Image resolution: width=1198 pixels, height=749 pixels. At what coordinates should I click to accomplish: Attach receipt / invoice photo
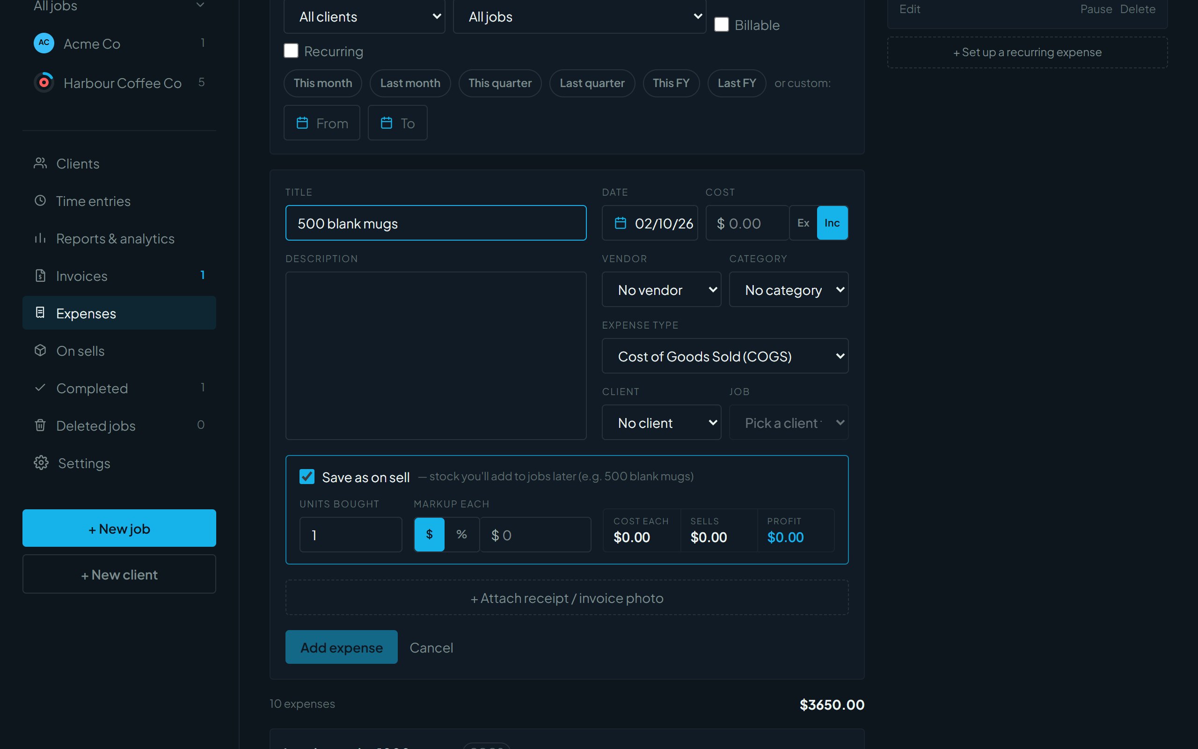click(567, 598)
